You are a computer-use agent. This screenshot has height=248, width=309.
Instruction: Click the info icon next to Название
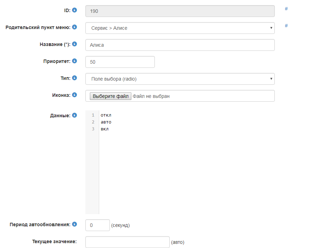[74, 44]
